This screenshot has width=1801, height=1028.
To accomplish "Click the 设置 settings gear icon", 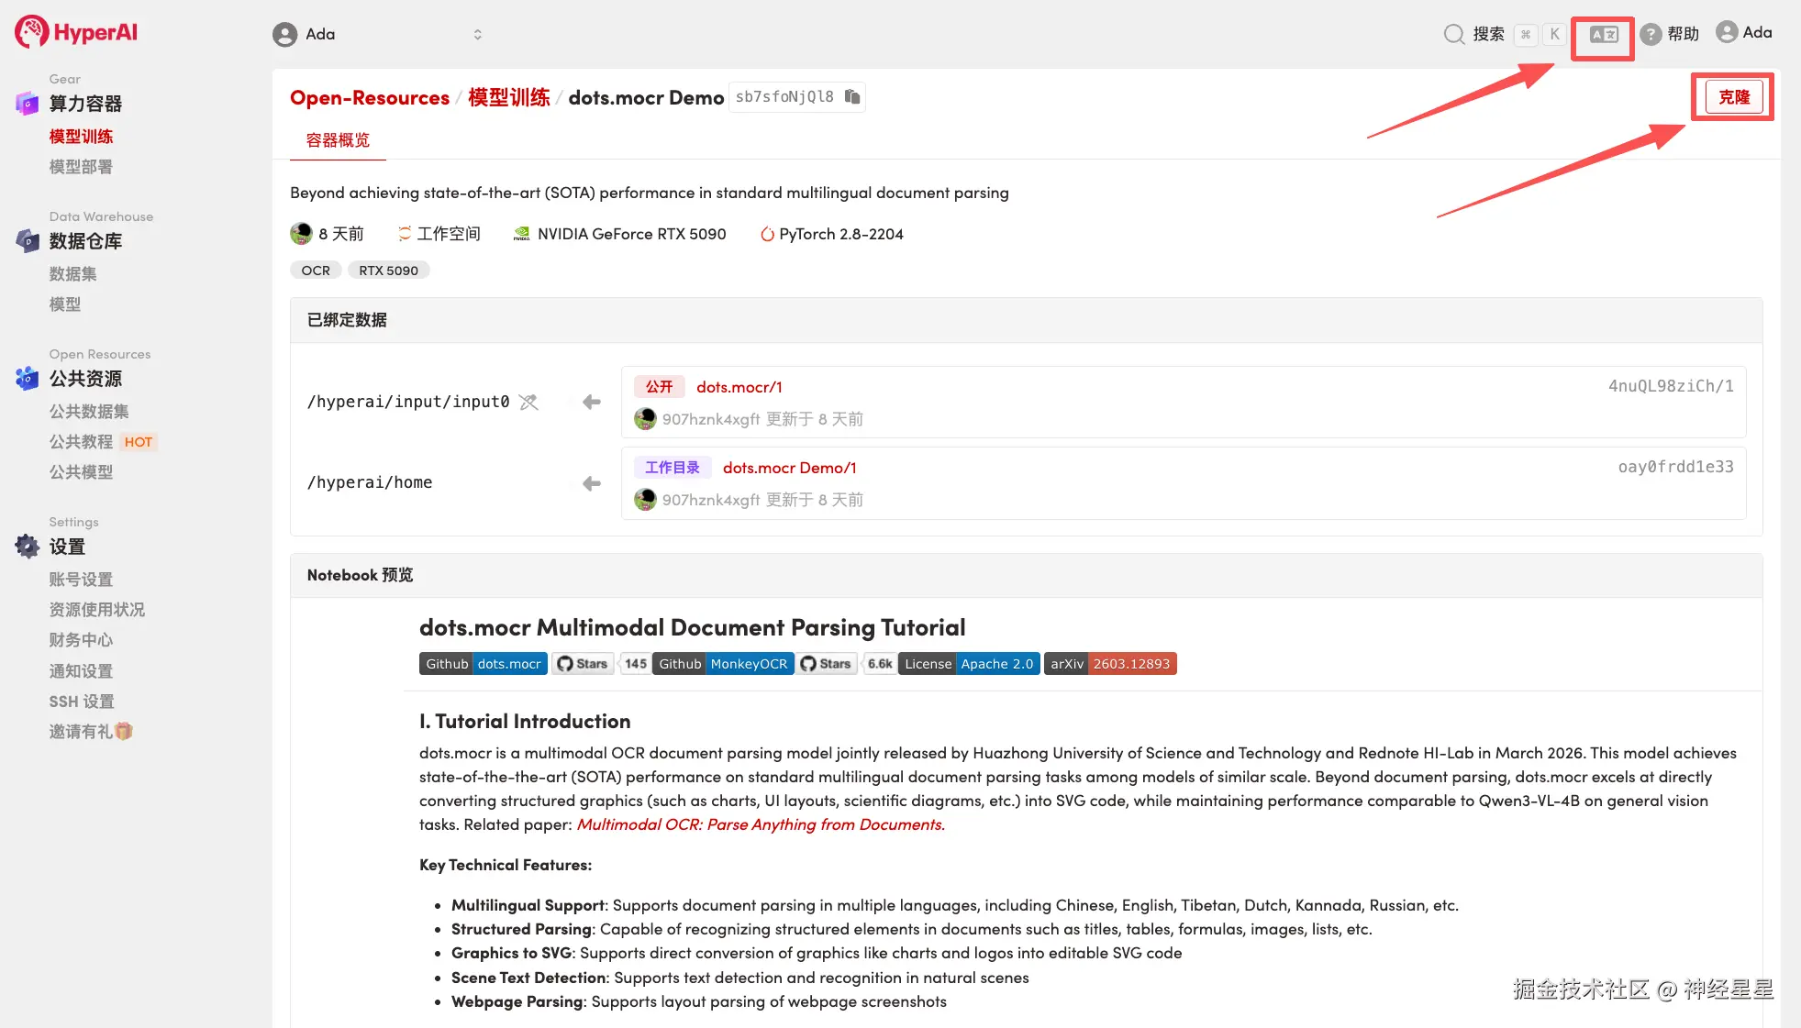I will [x=27, y=547].
